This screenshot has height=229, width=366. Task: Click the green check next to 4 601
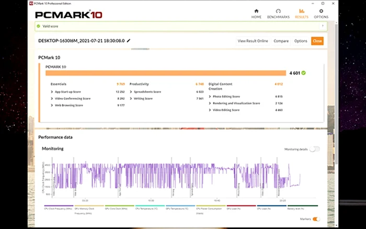click(x=303, y=73)
